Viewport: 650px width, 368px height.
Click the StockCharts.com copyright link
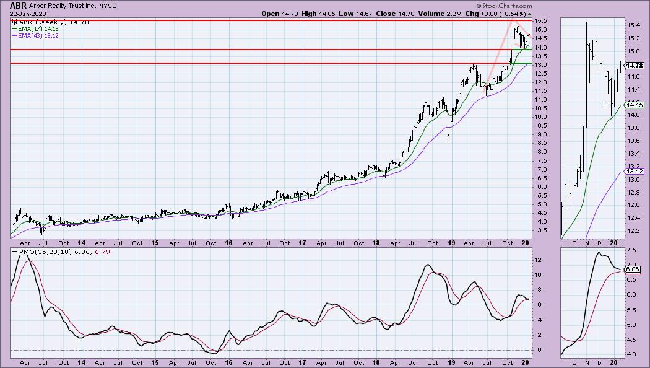pos(504,6)
